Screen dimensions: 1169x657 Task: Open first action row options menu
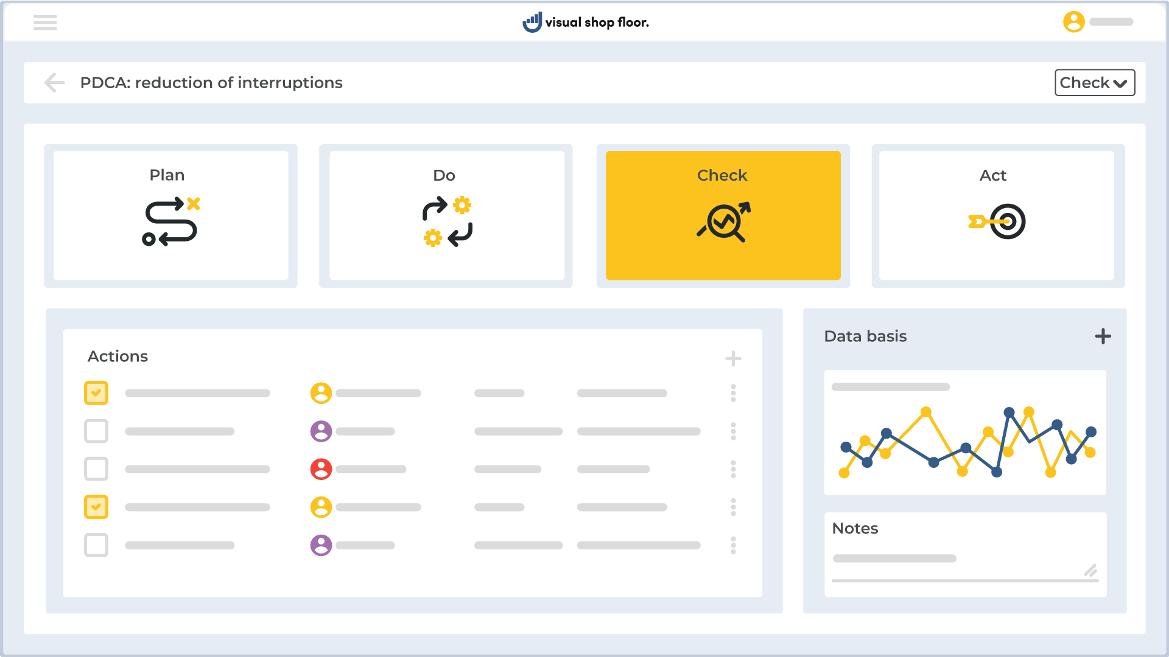[x=733, y=393]
